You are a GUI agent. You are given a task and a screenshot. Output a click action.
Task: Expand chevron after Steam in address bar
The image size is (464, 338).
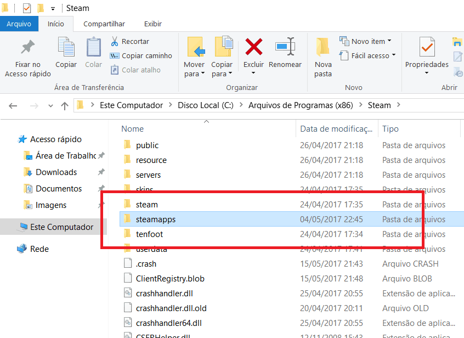tap(399, 105)
